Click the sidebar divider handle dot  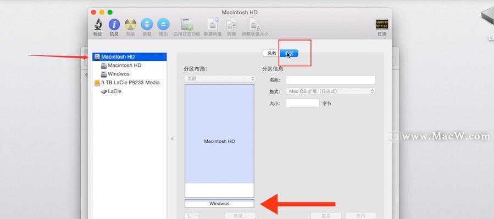(171, 139)
